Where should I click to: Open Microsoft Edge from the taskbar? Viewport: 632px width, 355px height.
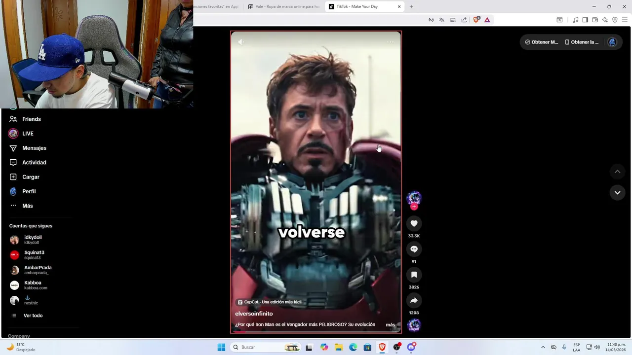click(x=353, y=347)
